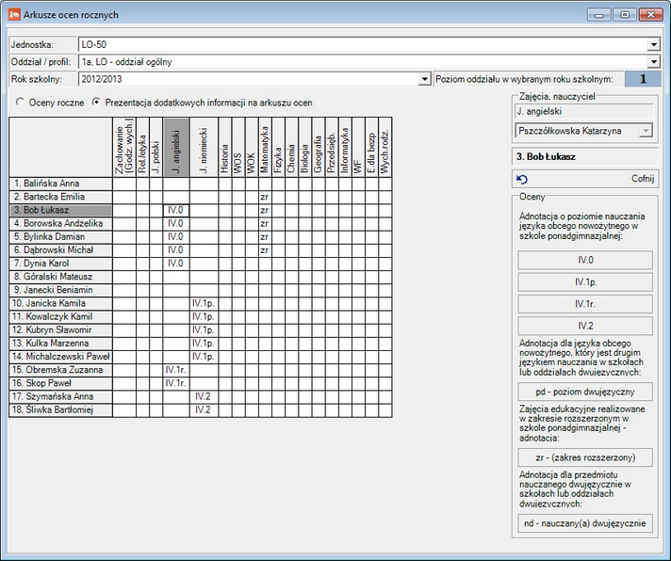The height and width of the screenshot is (561, 671).
Task: Click IV.0 cell for Bob Łukasz
Action: 176,210
